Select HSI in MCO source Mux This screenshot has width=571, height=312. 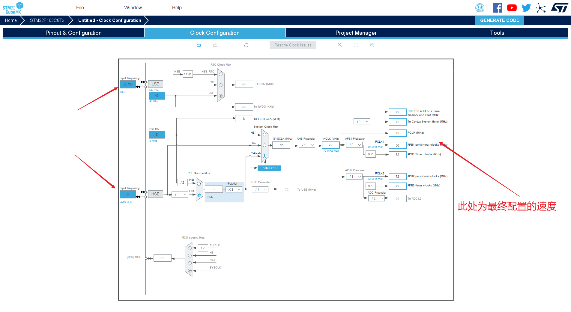click(190, 256)
